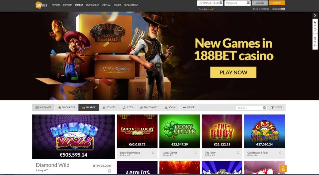Viewport: 319px width, 175px height.
Task: Click the Forgot Account link
Action: coord(206,9)
